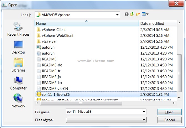The width and height of the screenshot is (186, 128).
Task: Select the README file icon
Action: click(x=39, y=59)
